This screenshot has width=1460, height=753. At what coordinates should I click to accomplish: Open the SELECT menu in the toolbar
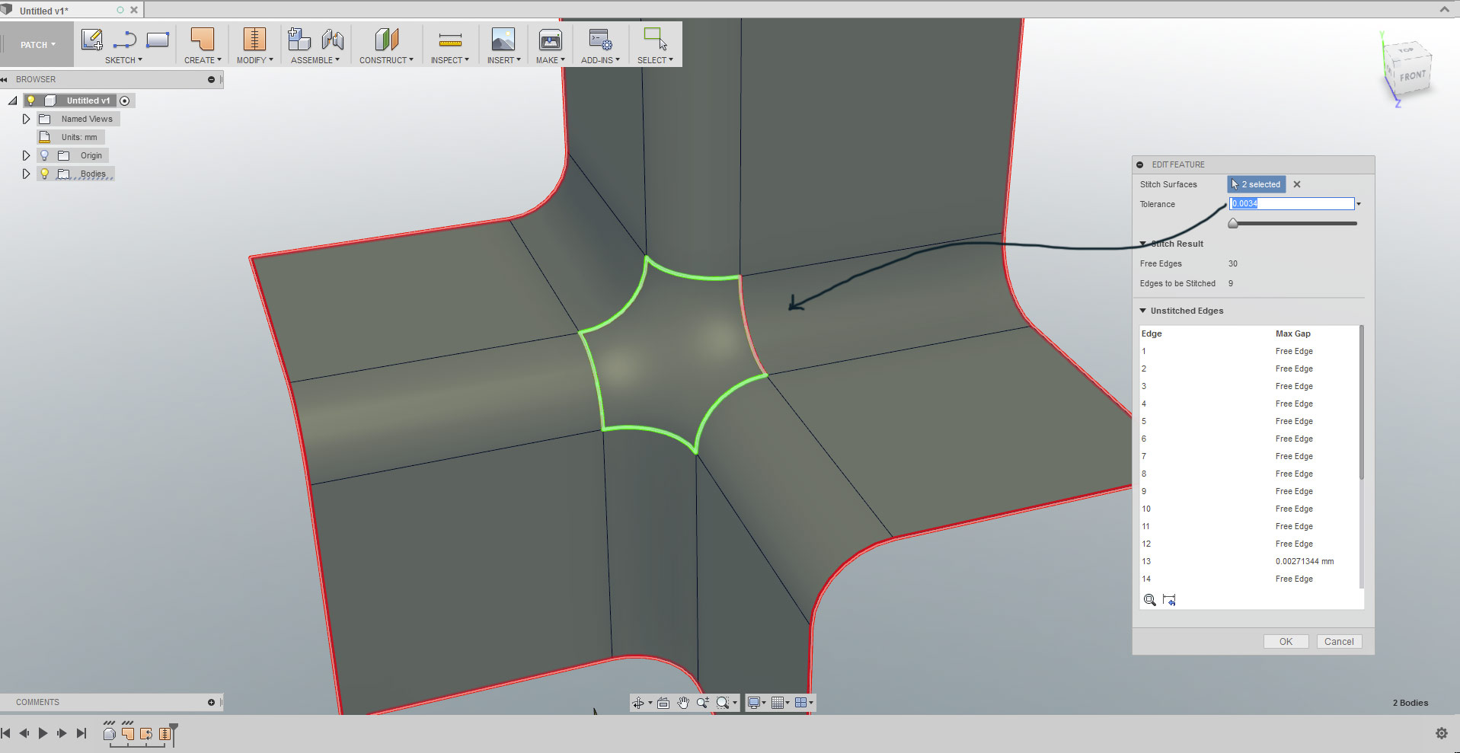(655, 60)
